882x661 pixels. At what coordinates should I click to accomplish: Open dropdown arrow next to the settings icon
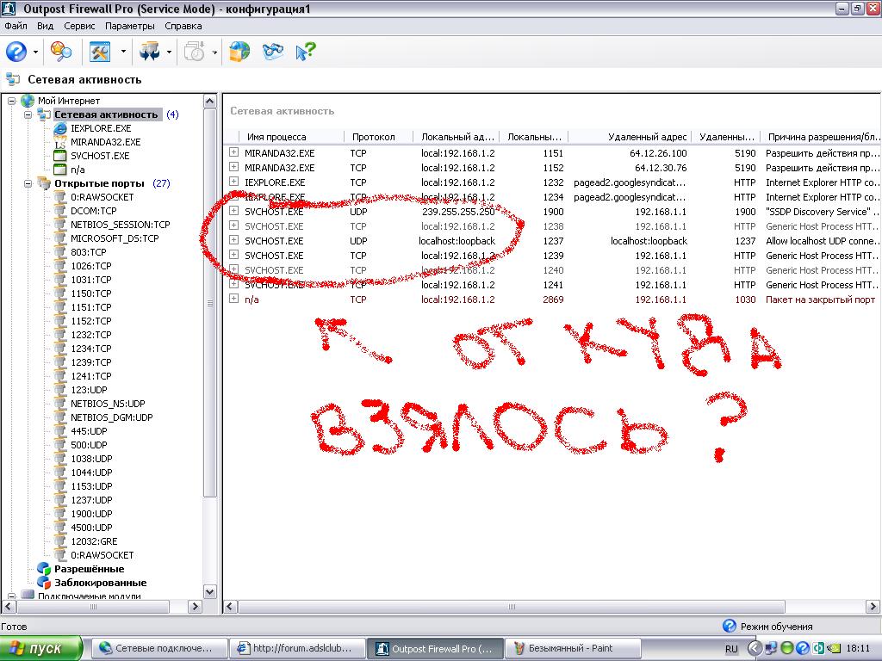coord(123,53)
